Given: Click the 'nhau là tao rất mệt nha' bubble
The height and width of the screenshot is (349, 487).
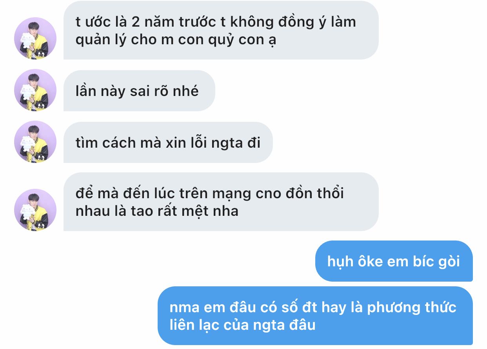Looking at the screenshot, I should pos(221,202).
